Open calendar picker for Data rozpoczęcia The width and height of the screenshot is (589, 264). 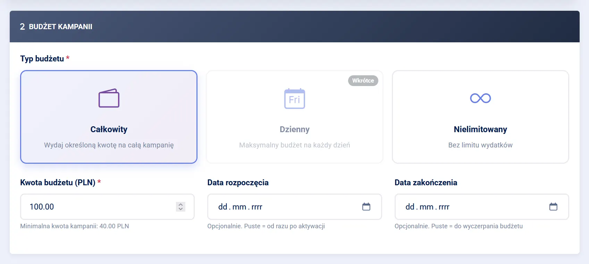click(x=366, y=207)
